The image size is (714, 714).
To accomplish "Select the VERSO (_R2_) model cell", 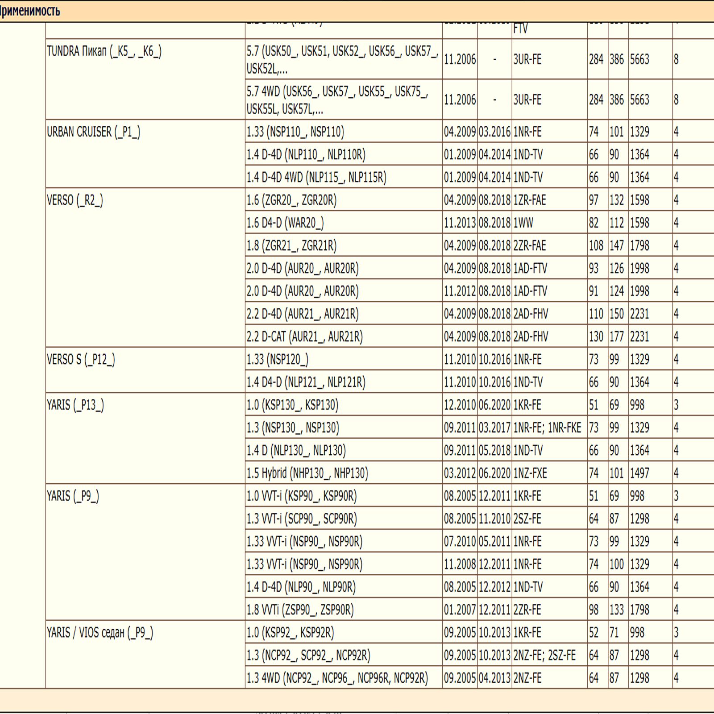I will pyautogui.click(x=75, y=200).
